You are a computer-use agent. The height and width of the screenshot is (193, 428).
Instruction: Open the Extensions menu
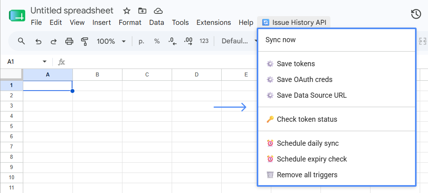pyautogui.click(x=214, y=22)
